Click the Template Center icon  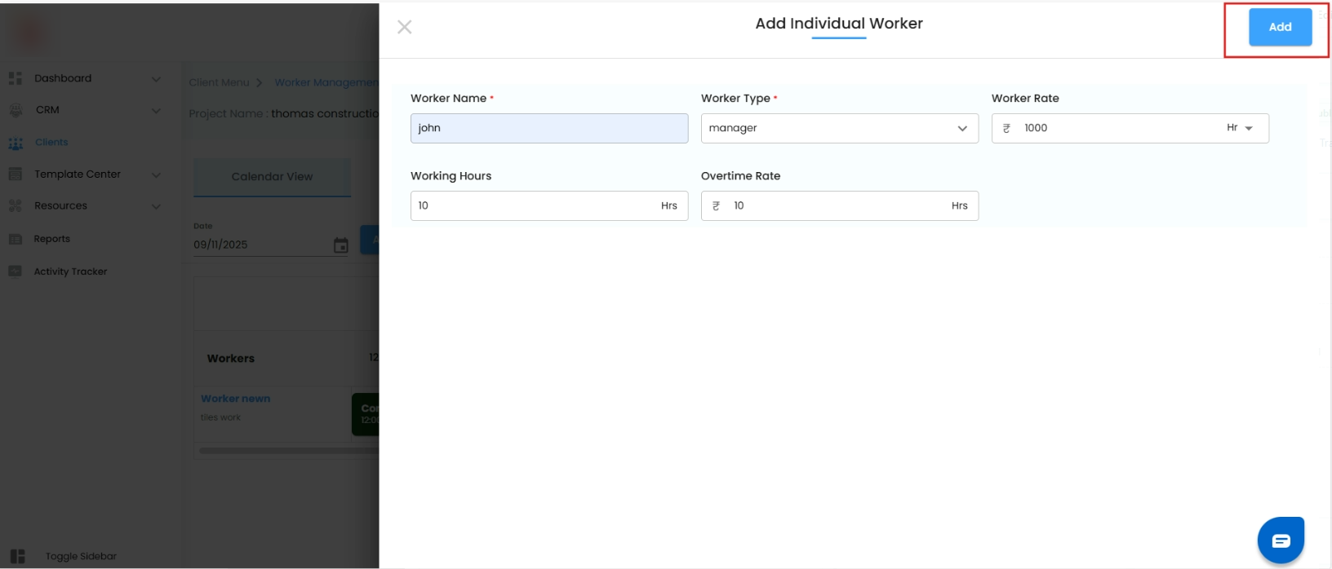tap(15, 174)
